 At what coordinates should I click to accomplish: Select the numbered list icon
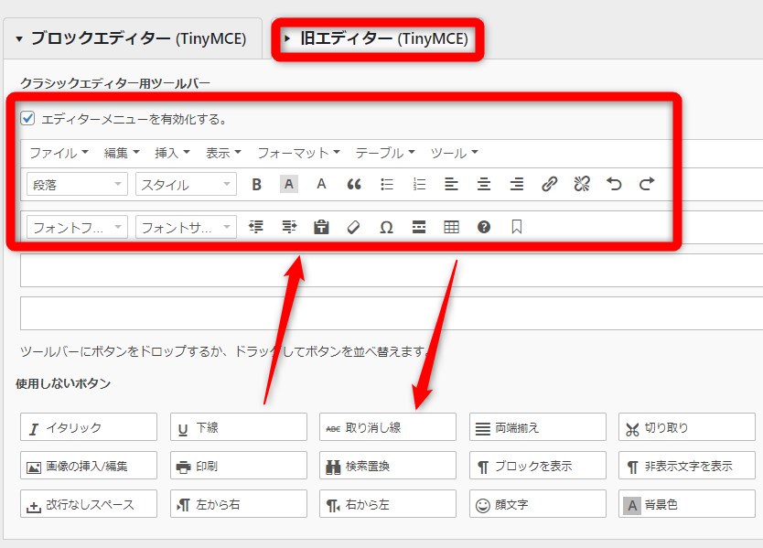420,184
